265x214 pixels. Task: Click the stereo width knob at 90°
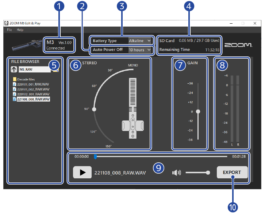coord(94,109)
